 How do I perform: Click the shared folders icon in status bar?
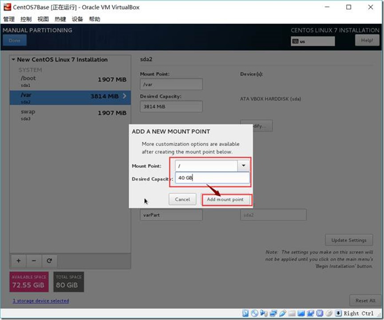pos(292,313)
